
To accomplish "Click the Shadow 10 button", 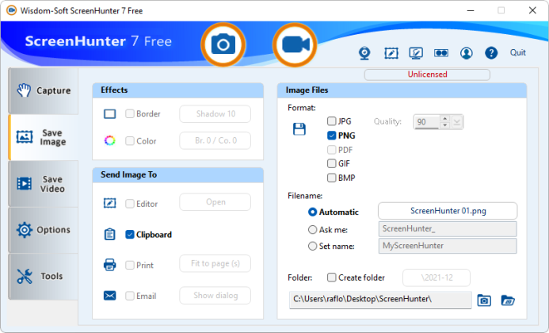I will tap(215, 114).
